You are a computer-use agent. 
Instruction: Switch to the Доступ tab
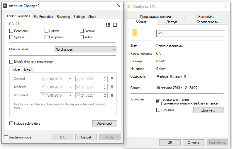click(x=172, y=22)
